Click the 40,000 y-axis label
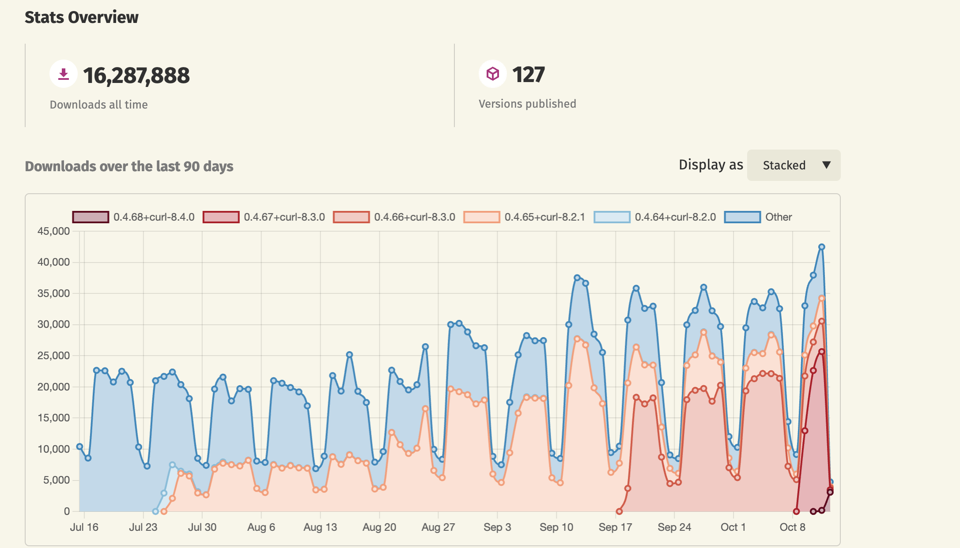 click(x=53, y=262)
